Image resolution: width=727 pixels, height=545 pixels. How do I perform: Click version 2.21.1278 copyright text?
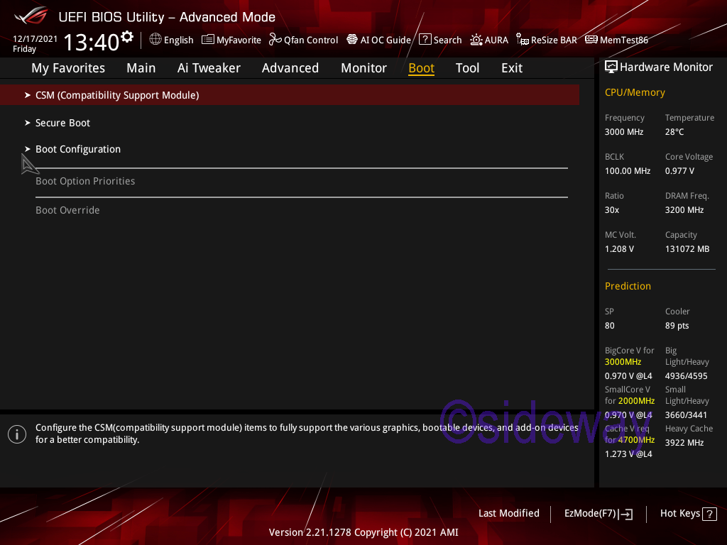pyautogui.click(x=363, y=532)
